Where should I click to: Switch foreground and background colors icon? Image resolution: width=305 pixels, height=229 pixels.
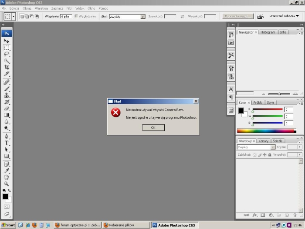pyautogui.click(x=9, y=191)
